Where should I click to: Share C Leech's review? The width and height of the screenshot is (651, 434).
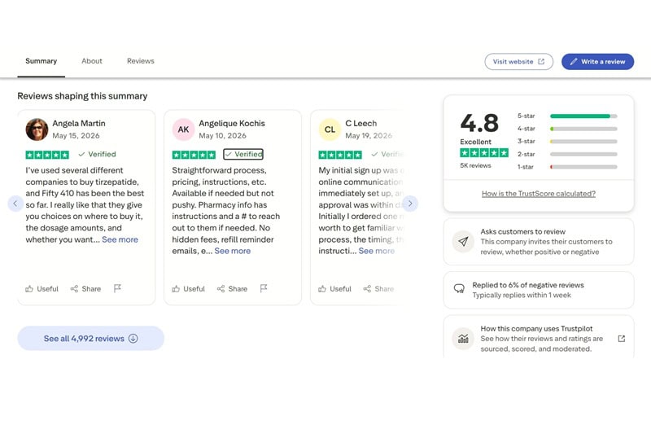378,288
